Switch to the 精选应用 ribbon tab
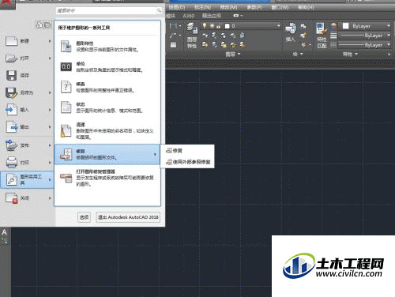This screenshot has height=297, width=395. 211,16
